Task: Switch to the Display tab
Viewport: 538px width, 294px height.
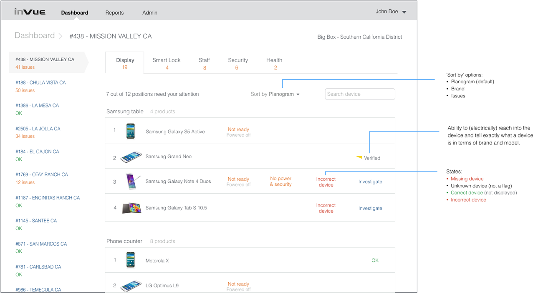Action: [x=125, y=63]
